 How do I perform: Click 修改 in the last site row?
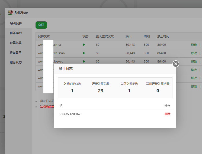pyautogui.click(x=194, y=86)
